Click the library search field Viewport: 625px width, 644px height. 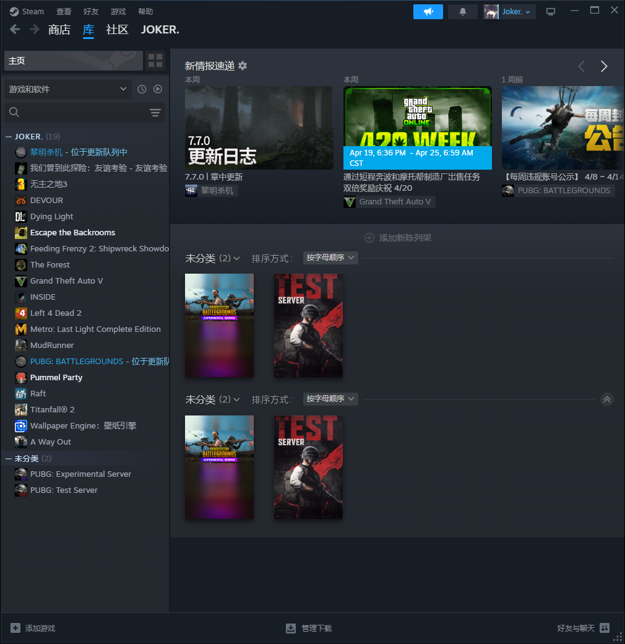[x=84, y=112]
